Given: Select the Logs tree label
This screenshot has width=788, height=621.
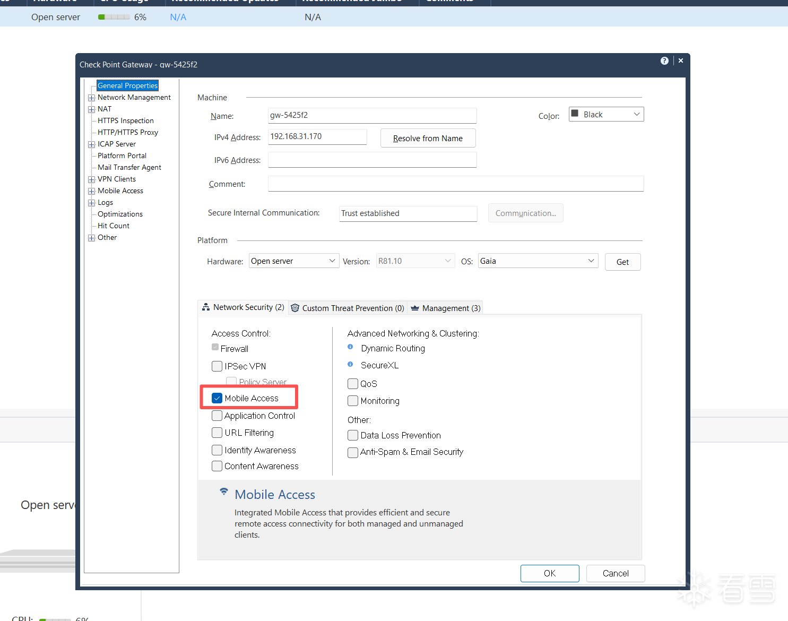Looking at the screenshot, I should pos(105,202).
